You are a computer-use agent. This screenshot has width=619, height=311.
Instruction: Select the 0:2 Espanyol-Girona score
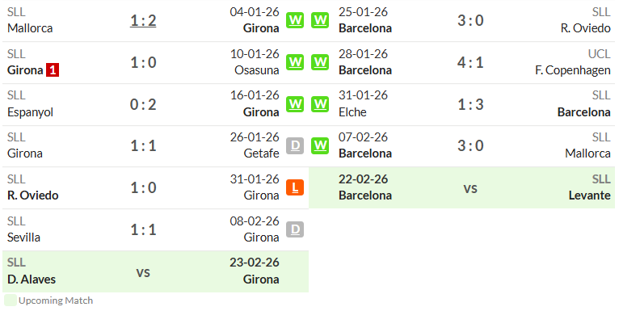click(143, 104)
